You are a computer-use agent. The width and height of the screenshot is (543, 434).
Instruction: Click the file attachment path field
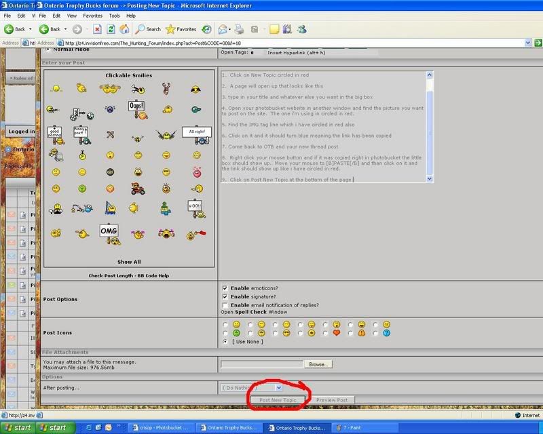click(x=261, y=364)
